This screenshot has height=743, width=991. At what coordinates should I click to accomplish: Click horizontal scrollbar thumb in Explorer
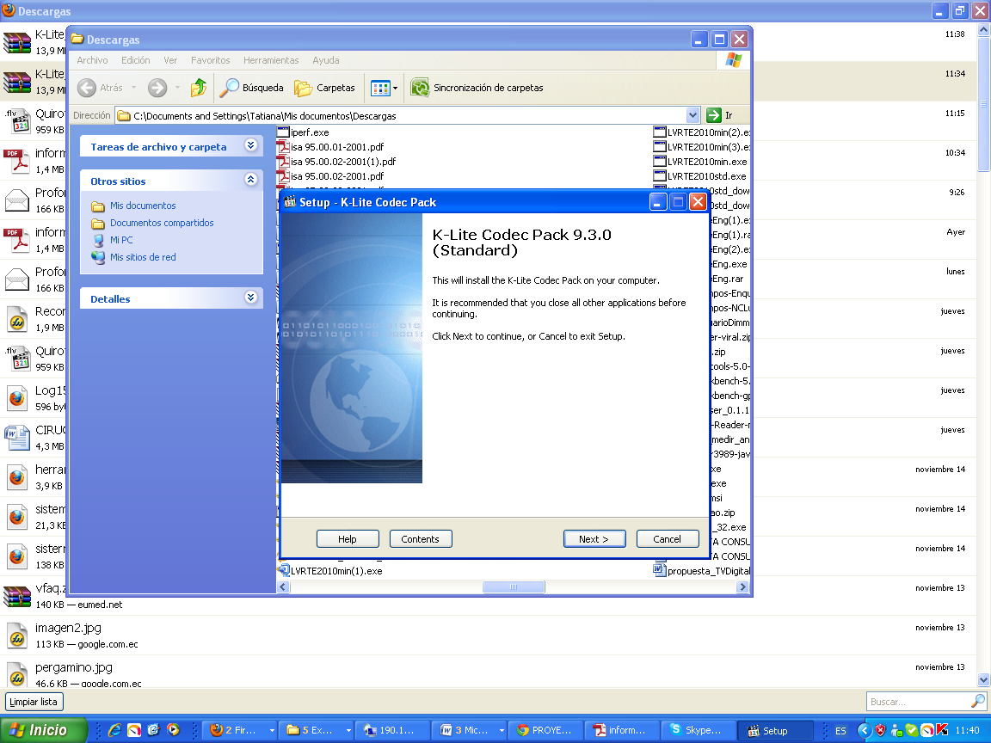coord(514,587)
